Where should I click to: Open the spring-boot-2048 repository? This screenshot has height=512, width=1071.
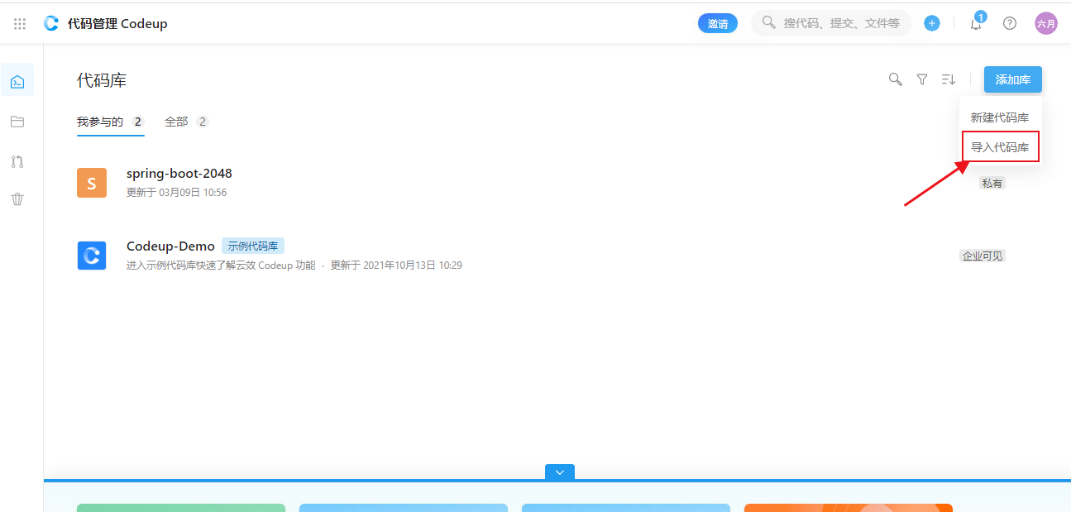tap(179, 174)
